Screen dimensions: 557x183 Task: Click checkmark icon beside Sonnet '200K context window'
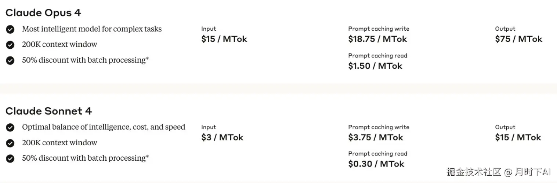(x=10, y=143)
